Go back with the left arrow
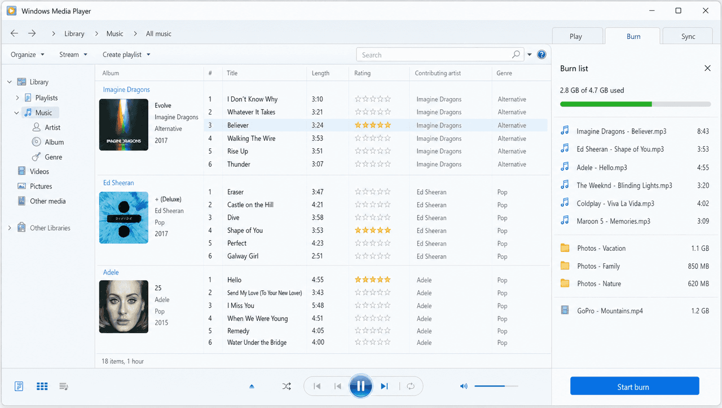Image resolution: width=722 pixels, height=408 pixels. click(15, 34)
